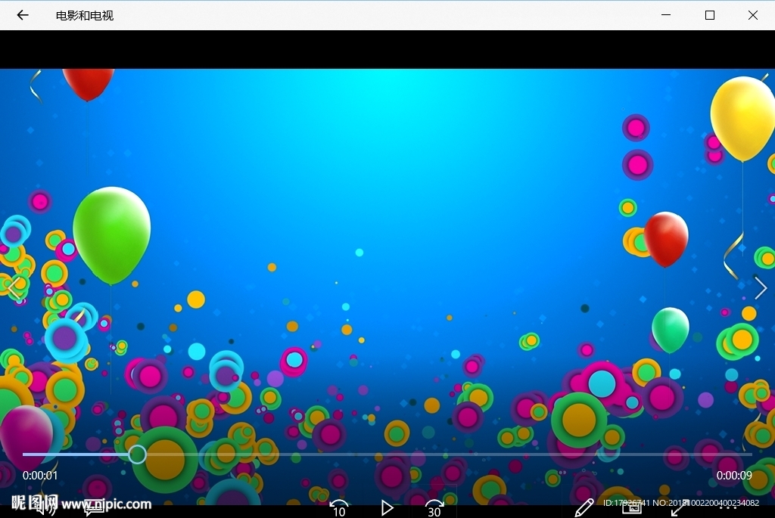The image size is (775, 518).
Task: Click the seek bar thumb
Action: click(137, 454)
